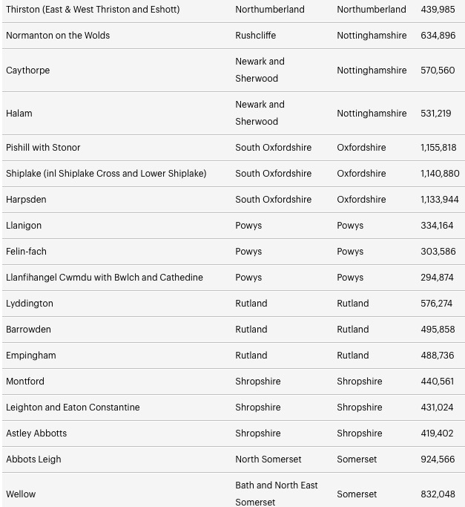Click the Llanigon row name
The image size is (465, 507).
pyautogui.click(x=24, y=226)
